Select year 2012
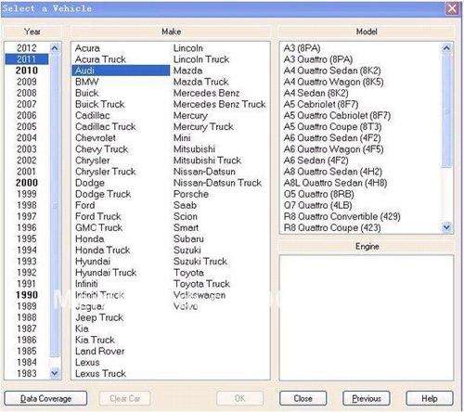This screenshot has height=412, width=464. coord(27,48)
